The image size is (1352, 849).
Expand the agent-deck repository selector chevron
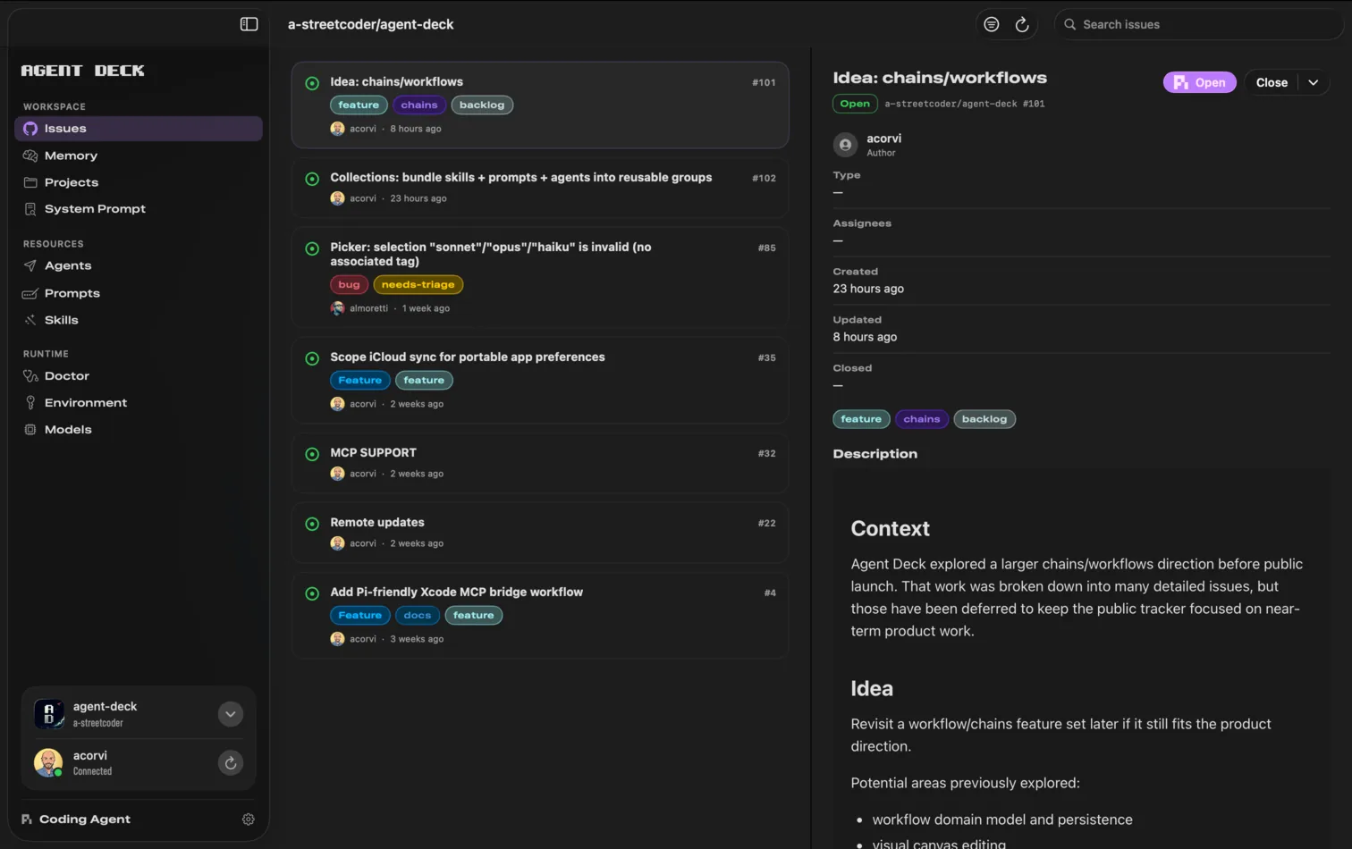point(231,714)
